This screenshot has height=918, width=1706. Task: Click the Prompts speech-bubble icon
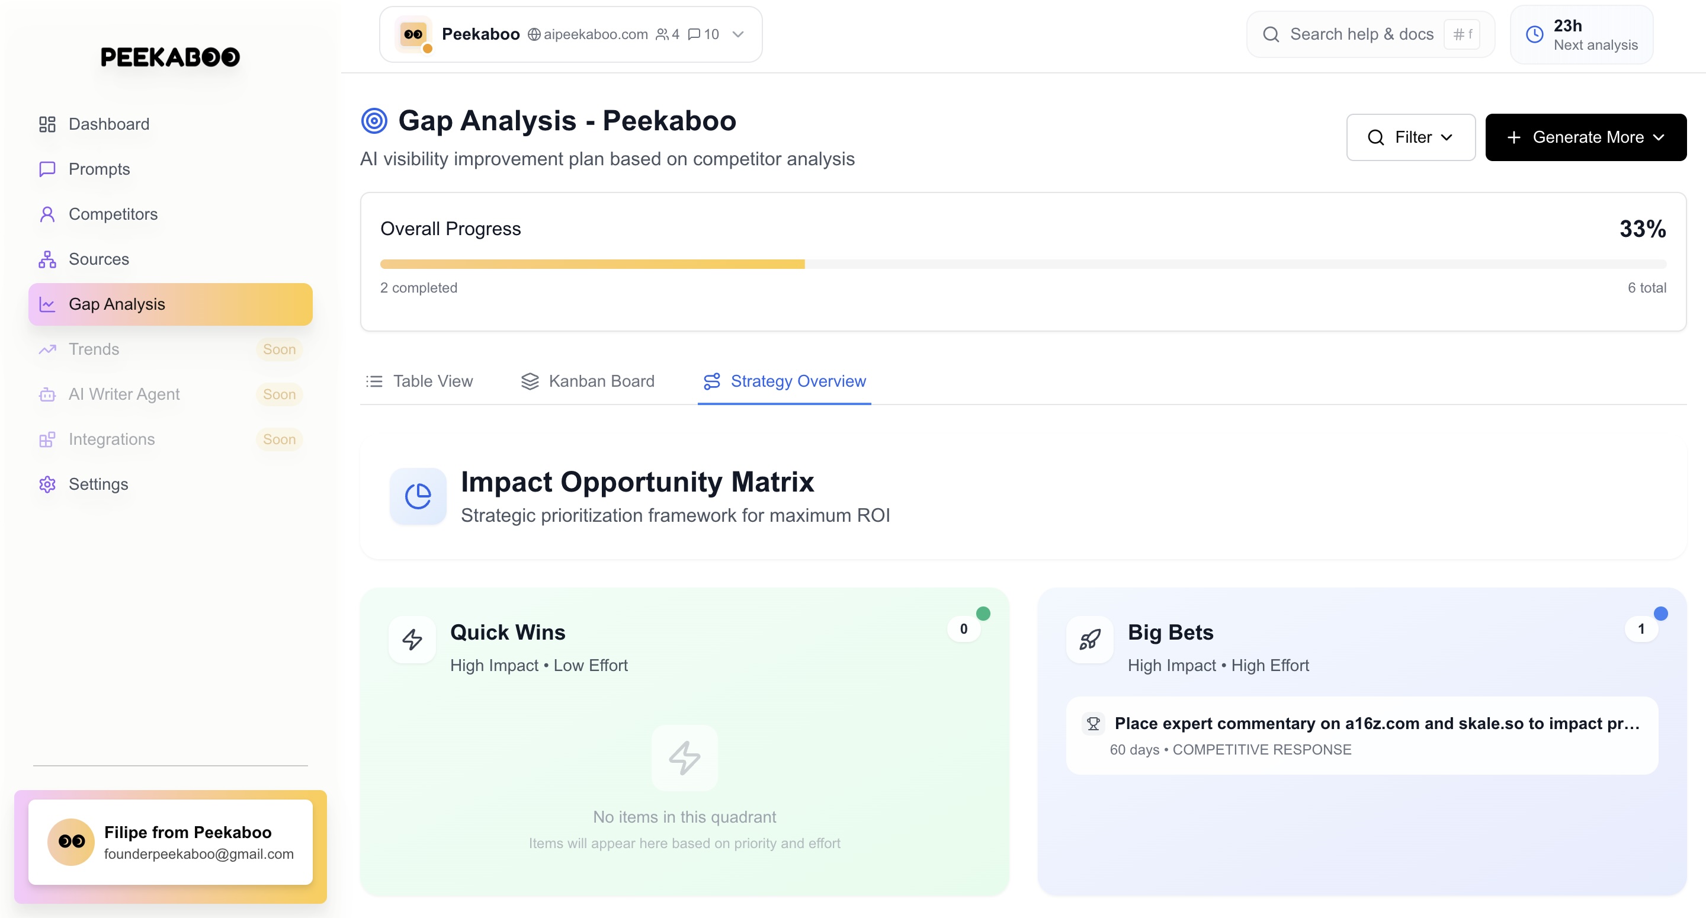pyautogui.click(x=47, y=169)
